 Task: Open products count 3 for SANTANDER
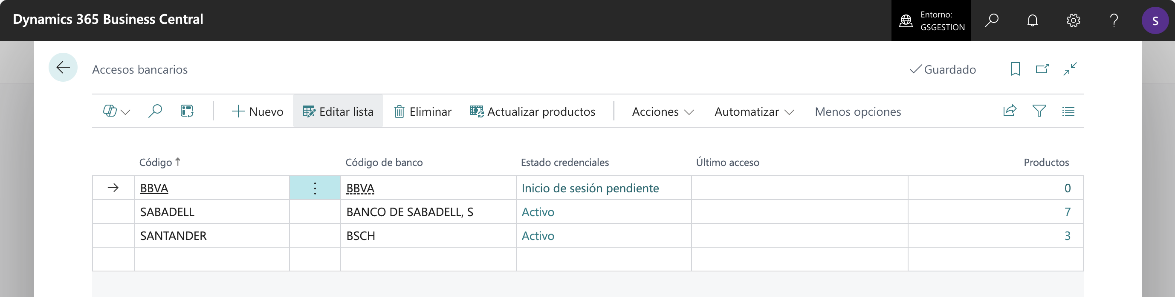(x=1068, y=235)
